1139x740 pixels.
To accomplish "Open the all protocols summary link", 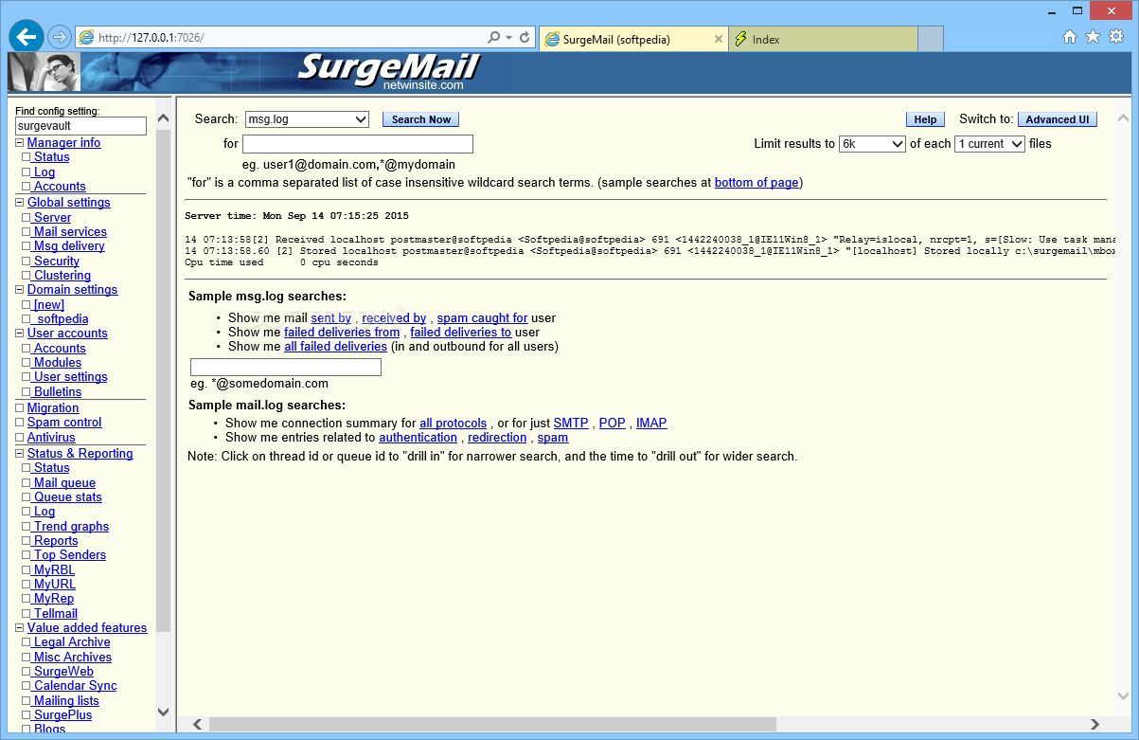I will 454,424.
